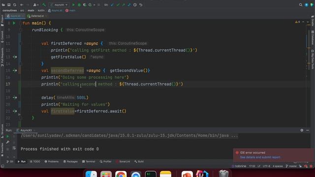Click the UTF-8 encoding selector in status bar
315x177 pixels.
tap(266, 166)
